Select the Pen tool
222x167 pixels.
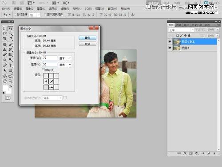tap(5, 65)
